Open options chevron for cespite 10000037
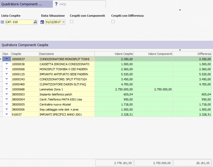 click(x=6, y=59)
